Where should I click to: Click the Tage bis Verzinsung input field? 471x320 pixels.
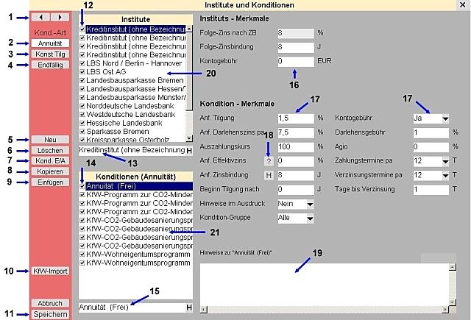click(431, 190)
